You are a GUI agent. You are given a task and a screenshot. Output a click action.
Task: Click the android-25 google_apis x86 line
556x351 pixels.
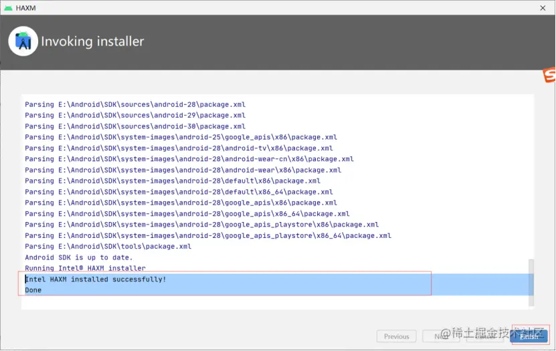(x=181, y=137)
